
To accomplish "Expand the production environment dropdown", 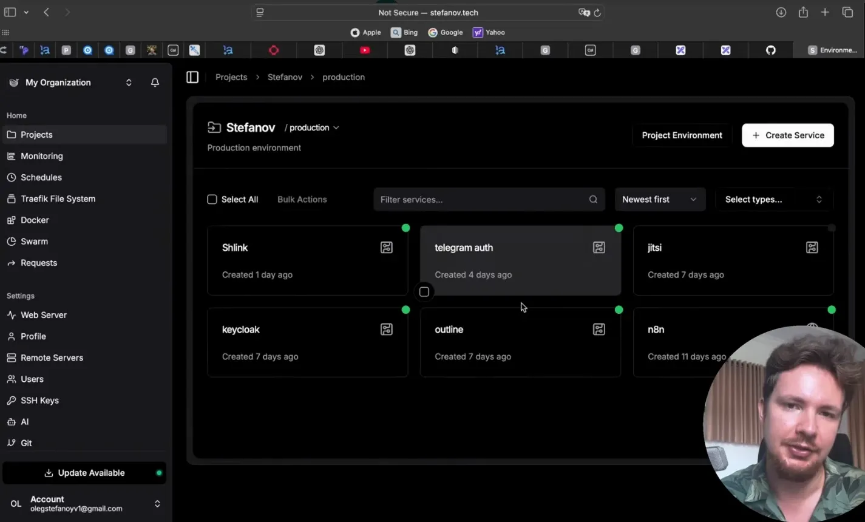I will 314,128.
